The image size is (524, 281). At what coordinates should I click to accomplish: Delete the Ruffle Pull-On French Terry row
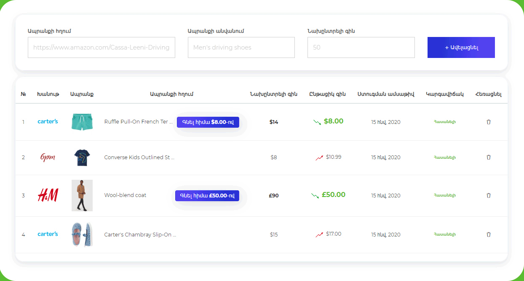tap(489, 122)
